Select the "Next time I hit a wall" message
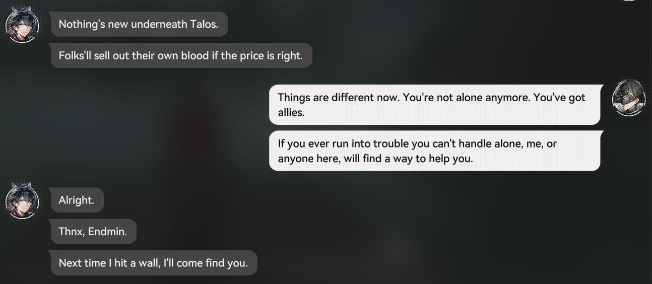This screenshot has width=652, height=284. [x=153, y=263]
